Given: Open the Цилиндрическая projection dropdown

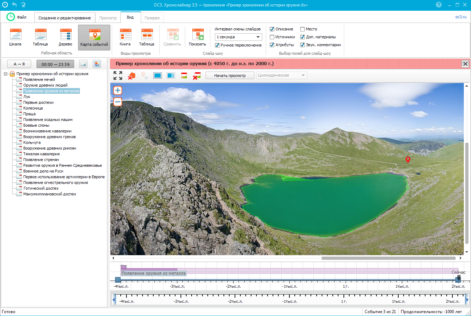Looking at the screenshot, I should point(282,76).
